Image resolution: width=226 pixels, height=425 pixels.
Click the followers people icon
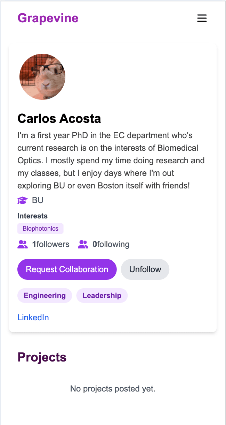(23, 244)
